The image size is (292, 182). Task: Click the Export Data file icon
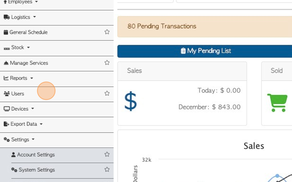point(6,124)
